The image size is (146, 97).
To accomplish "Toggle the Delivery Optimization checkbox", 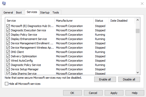I will point(8,56).
